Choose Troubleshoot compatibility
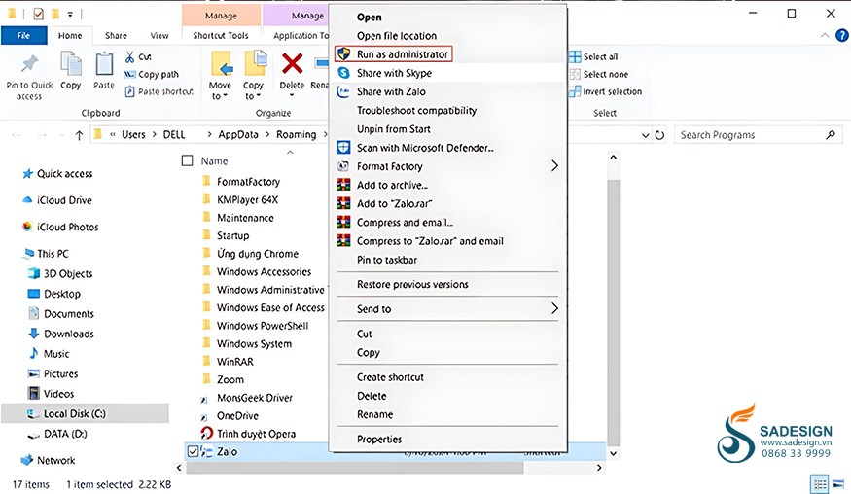 tap(417, 110)
